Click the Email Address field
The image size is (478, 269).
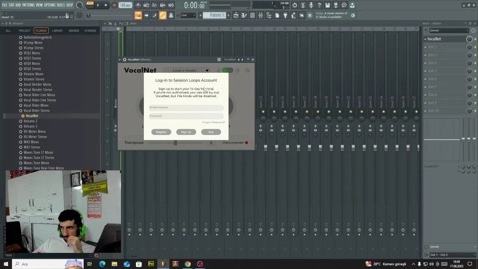[x=186, y=108]
